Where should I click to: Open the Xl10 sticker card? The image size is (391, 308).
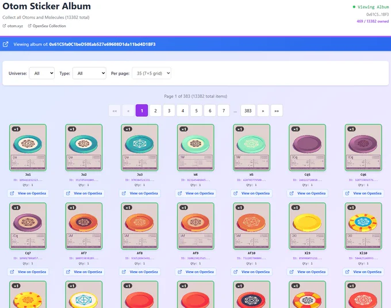363,226
